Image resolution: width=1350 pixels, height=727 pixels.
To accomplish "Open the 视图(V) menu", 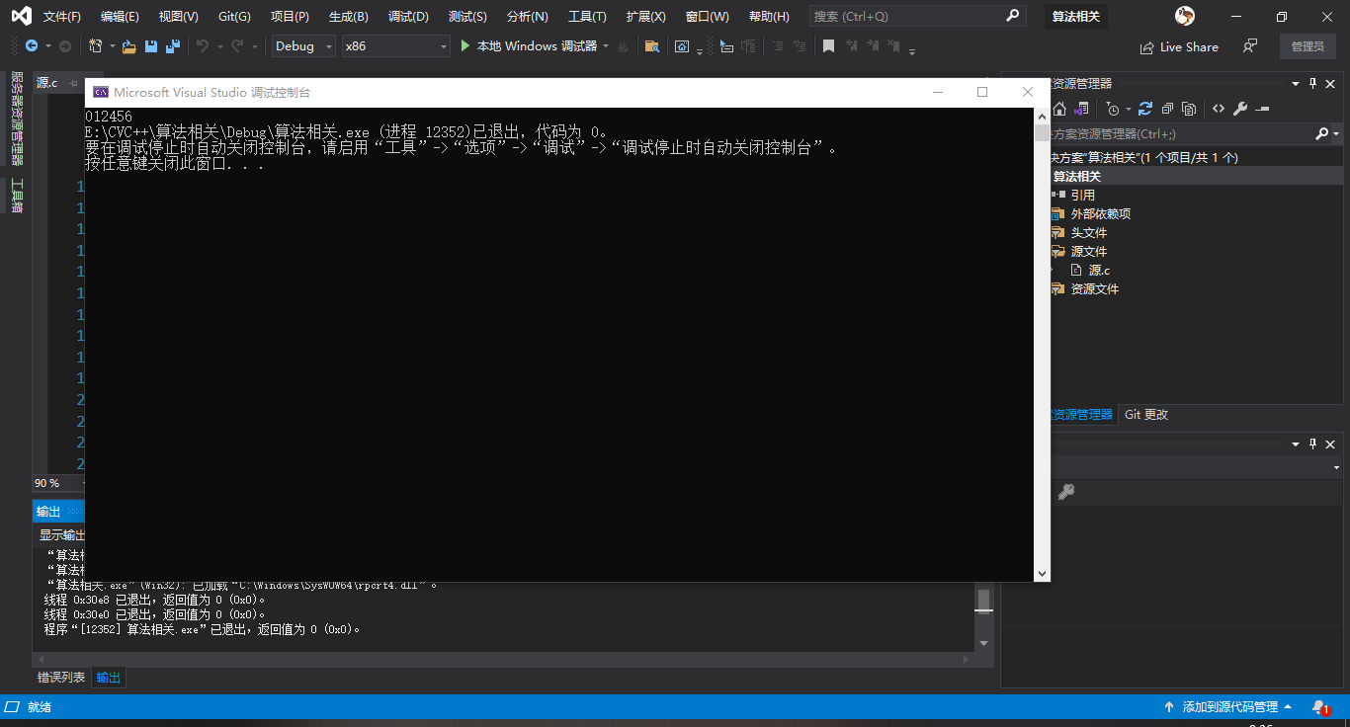I will [x=178, y=17].
